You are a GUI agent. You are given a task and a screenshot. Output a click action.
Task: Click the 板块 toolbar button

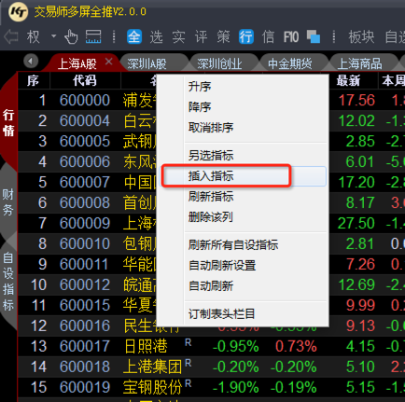point(361,37)
